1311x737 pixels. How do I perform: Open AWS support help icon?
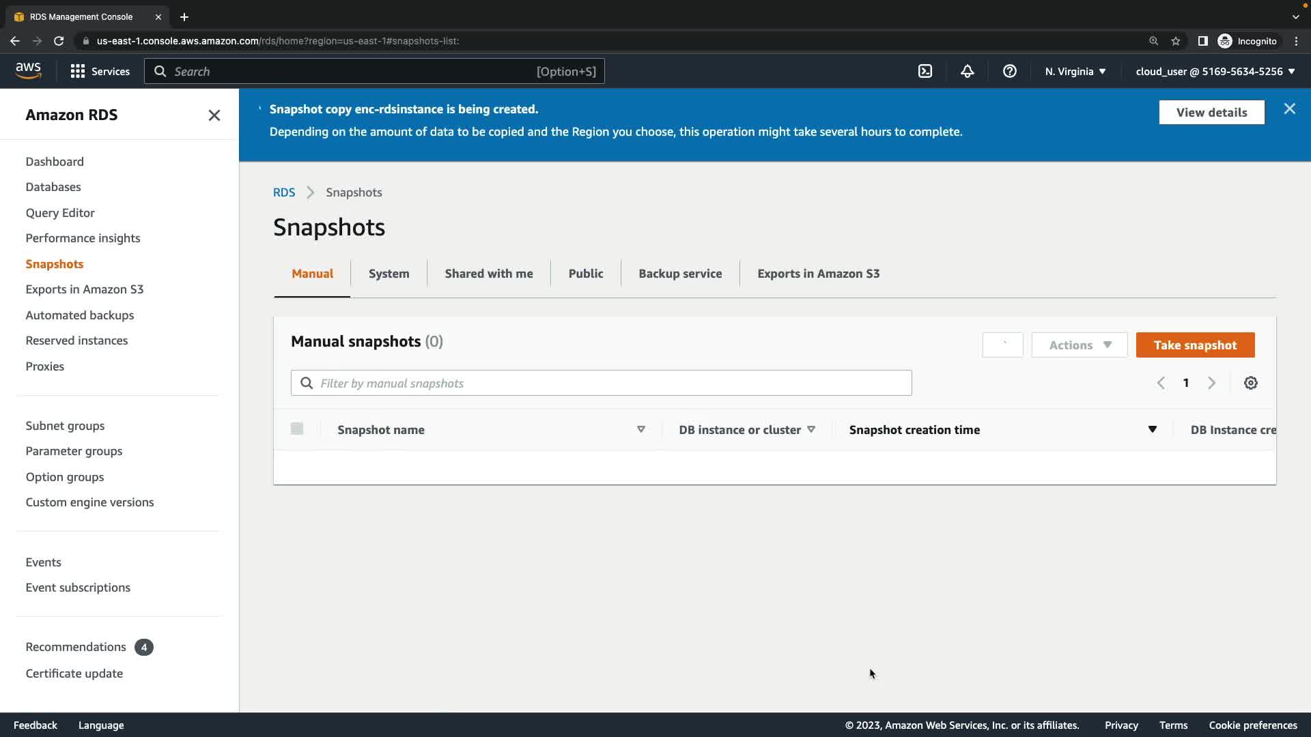[x=1010, y=71]
